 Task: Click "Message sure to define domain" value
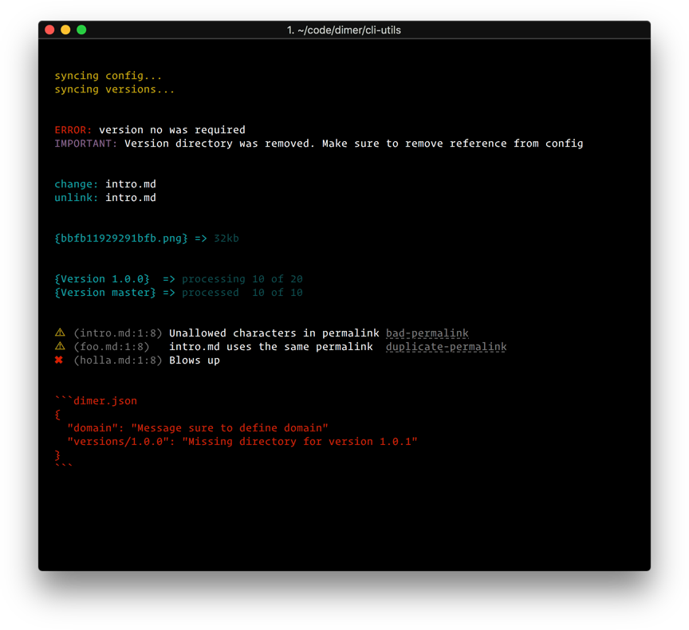point(230,428)
